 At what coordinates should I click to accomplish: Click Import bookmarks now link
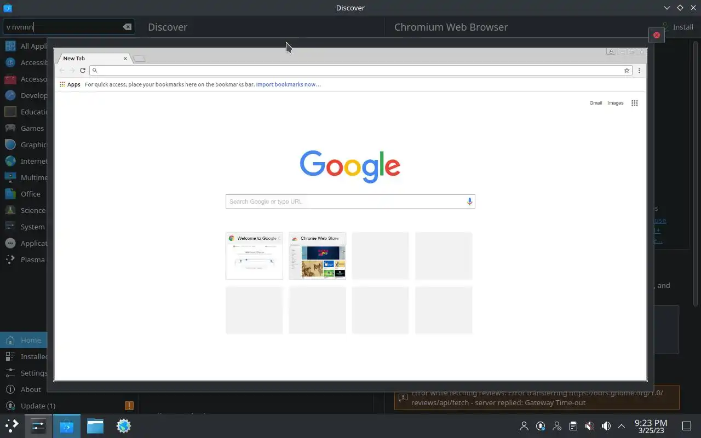[x=289, y=84]
